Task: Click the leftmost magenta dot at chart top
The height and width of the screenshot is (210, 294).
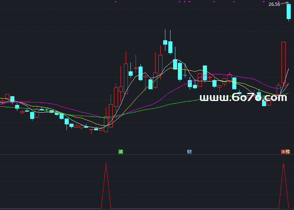Action: point(115,2)
